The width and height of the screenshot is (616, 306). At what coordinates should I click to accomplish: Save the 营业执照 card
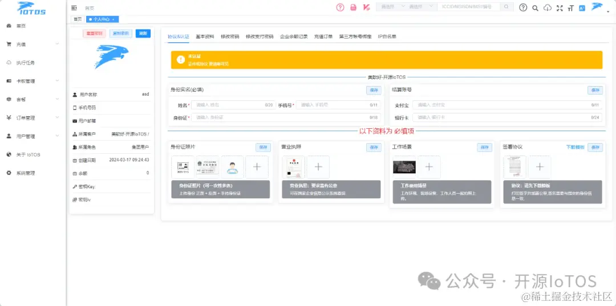pos(374,148)
